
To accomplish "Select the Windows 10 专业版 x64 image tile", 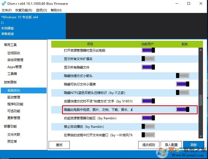I will (x=33, y=26).
